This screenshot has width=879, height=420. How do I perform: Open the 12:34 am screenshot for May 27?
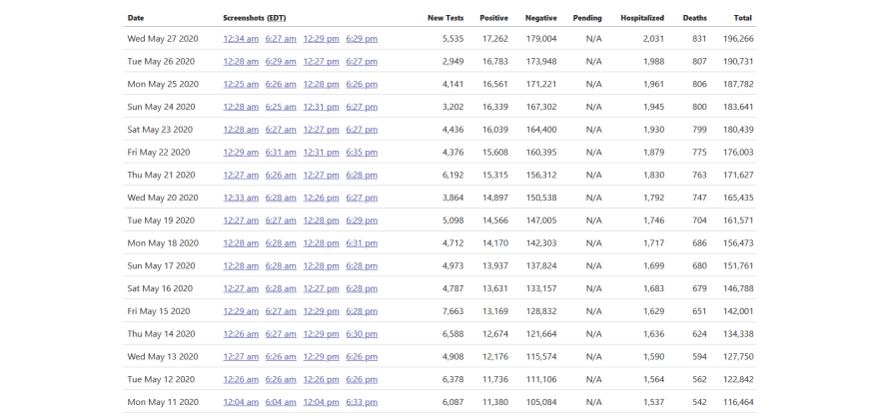(x=241, y=39)
